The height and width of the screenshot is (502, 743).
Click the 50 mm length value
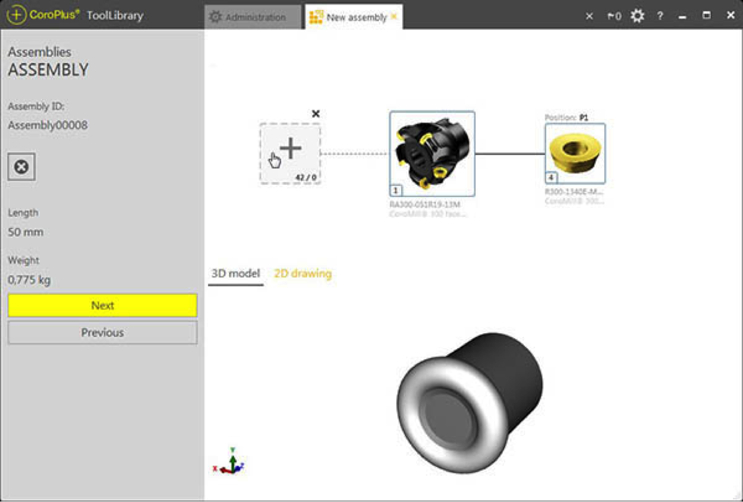click(26, 232)
